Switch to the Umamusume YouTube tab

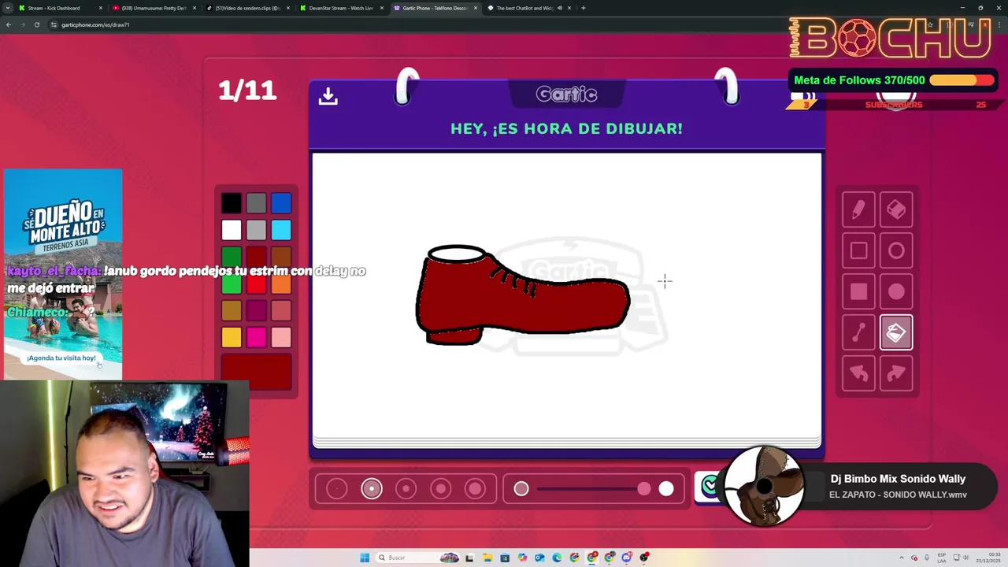pos(154,8)
